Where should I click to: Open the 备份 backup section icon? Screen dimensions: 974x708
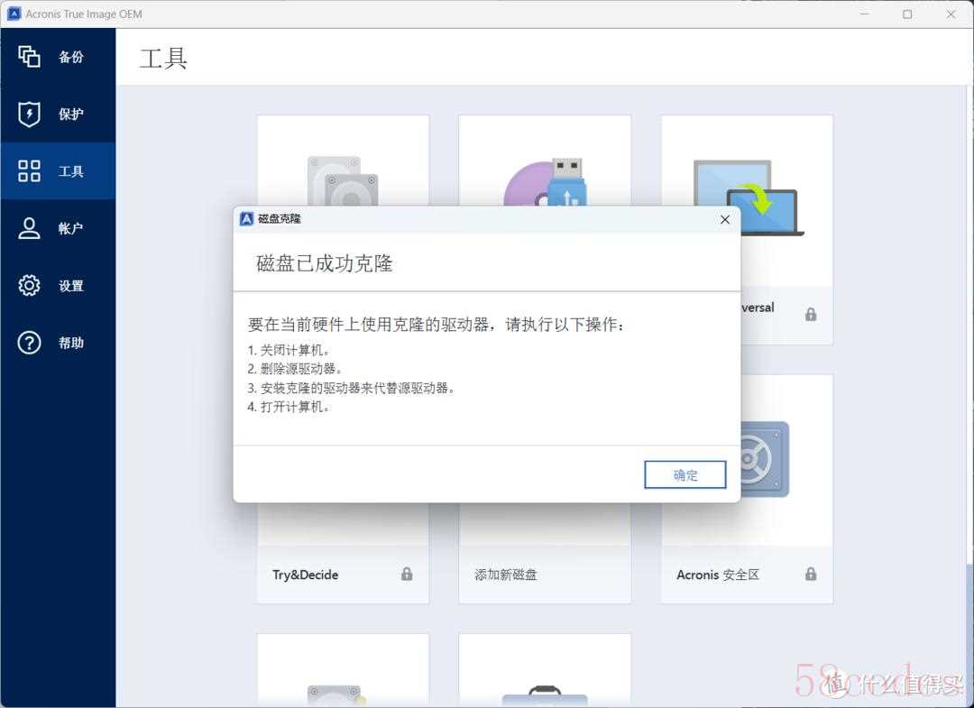tap(29, 57)
